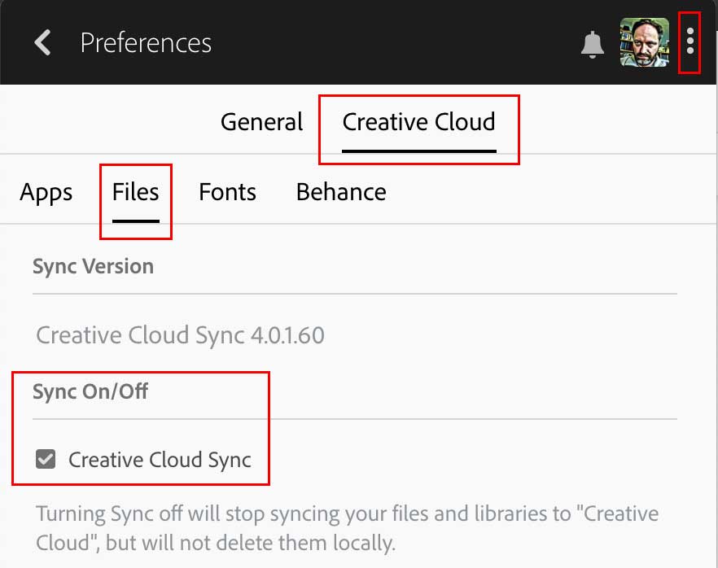The width and height of the screenshot is (718, 568).
Task: Click the Sync On/Off heading
Action: [90, 391]
